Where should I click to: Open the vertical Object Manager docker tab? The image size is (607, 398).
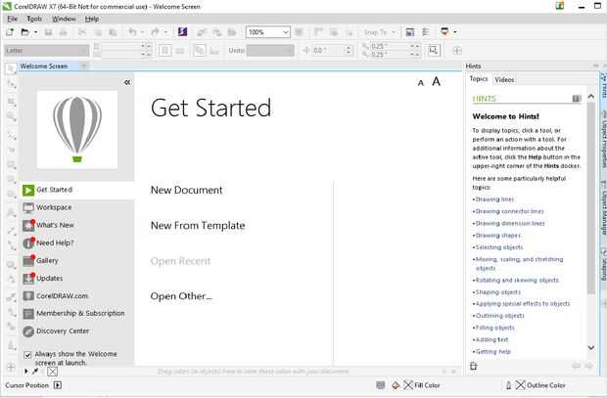(603, 207)
